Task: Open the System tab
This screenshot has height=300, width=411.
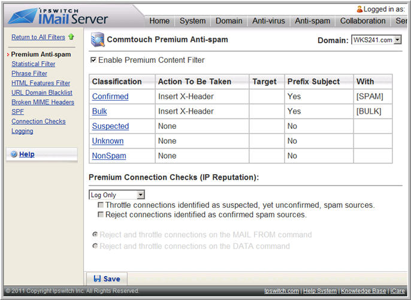Action: pyautogui.click(x=192, y=21)
